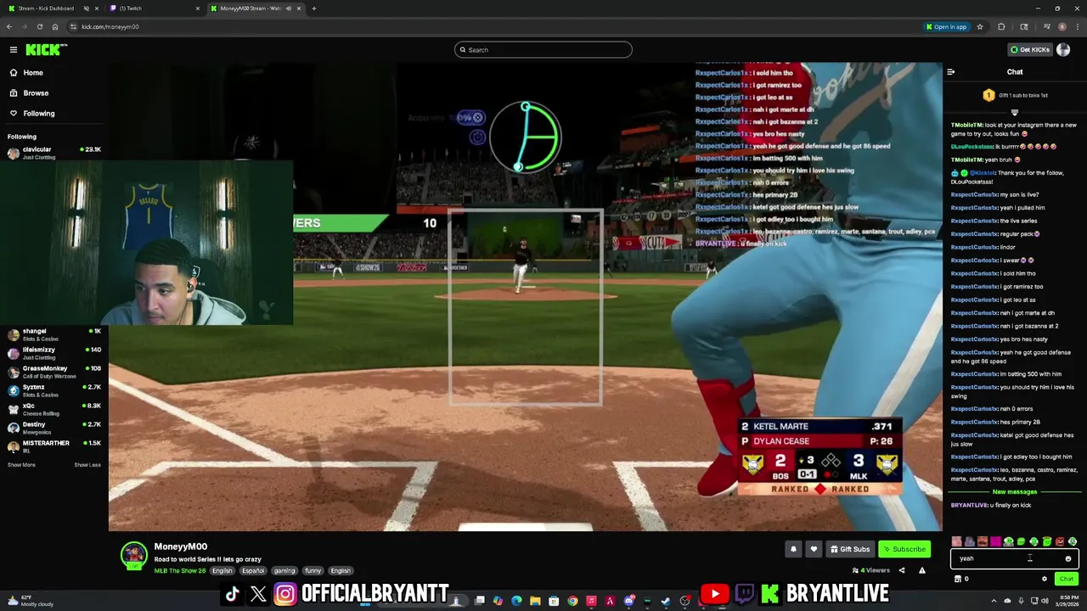Reload the page with refresh icon
This screenshot has width=1087, height=611.
(39, 27)
